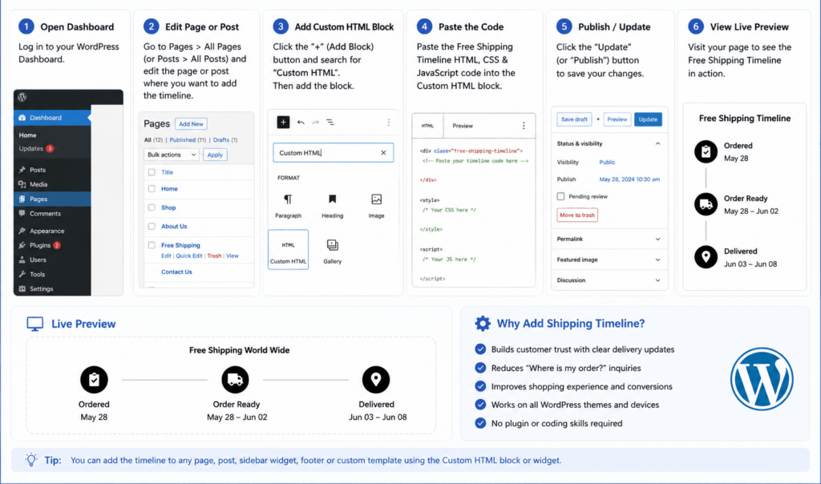Image resolution: width=821 pixels, height=484 pixels.
Task: Click the Save draft button
Action: pos(574,119)
